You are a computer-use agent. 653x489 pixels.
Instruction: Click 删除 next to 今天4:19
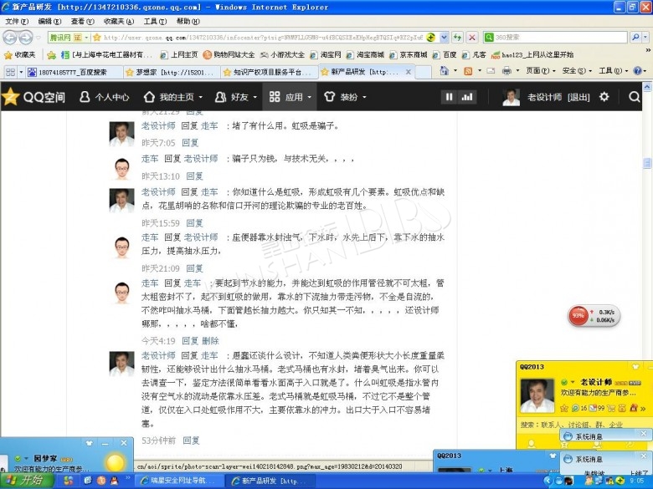pyautogui.click(x=211, y=341)
